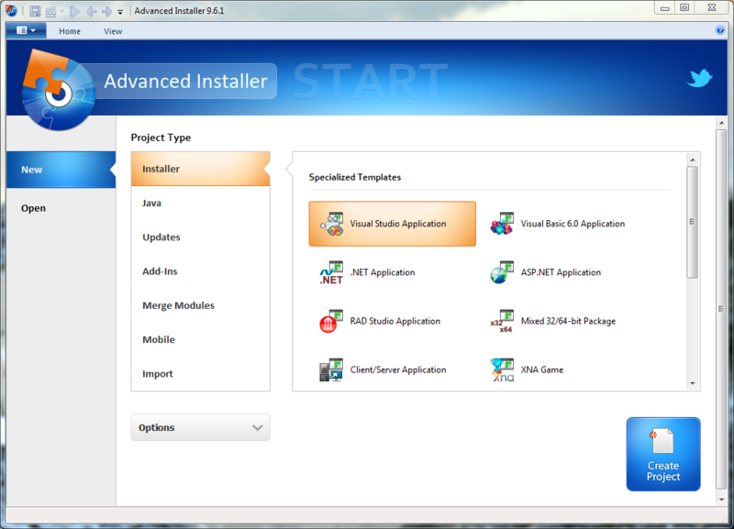Screen dimensions: 734x529
Task: Select the New tab in the left sidebar
Action: pos(61,170)
